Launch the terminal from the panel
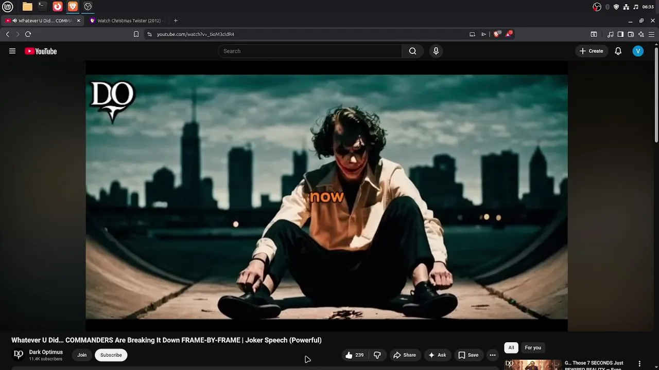Image resolution: width=659 pixels, height=370 pixels. (x=42, y=7)
